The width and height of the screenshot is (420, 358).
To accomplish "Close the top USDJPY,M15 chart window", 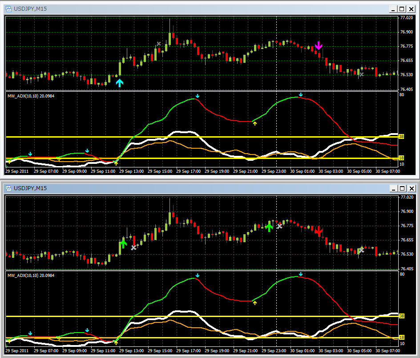I will click(x=411, y=8).
